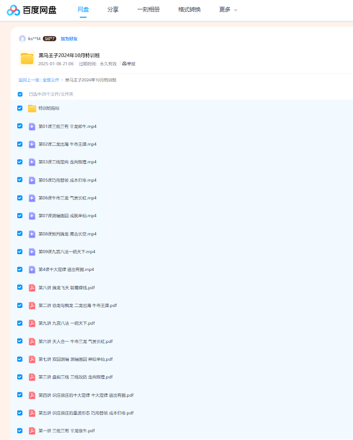Uncheck the 第01课 mp4 checkbox
The height and width of the screenshot is (440, 353).
point(20,126)
